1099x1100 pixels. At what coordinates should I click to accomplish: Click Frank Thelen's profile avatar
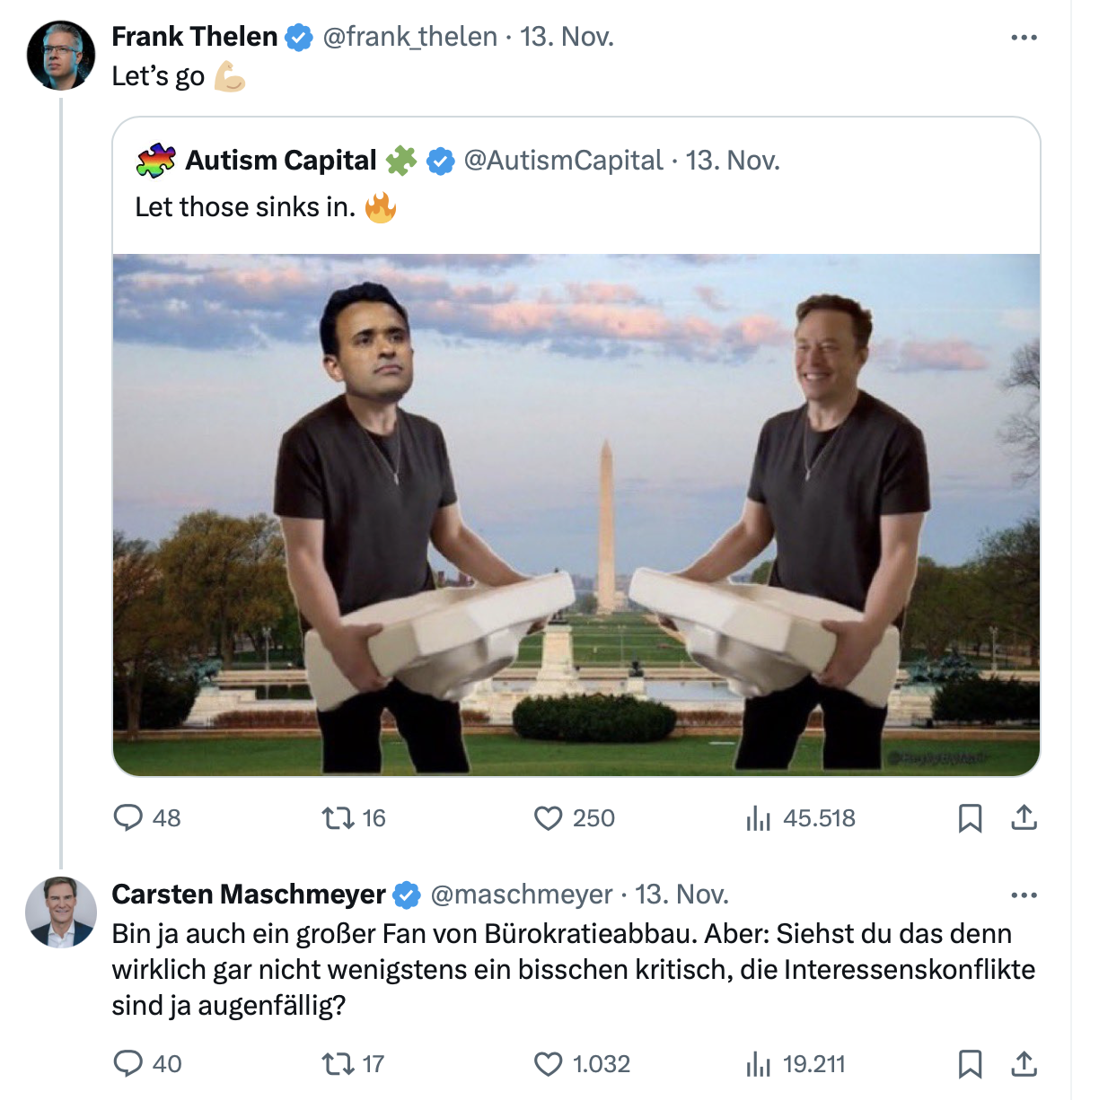61,56
